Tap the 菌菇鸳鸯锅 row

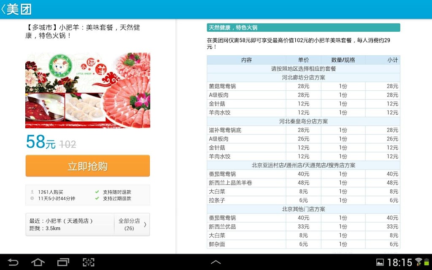click(x=303, y=86)
